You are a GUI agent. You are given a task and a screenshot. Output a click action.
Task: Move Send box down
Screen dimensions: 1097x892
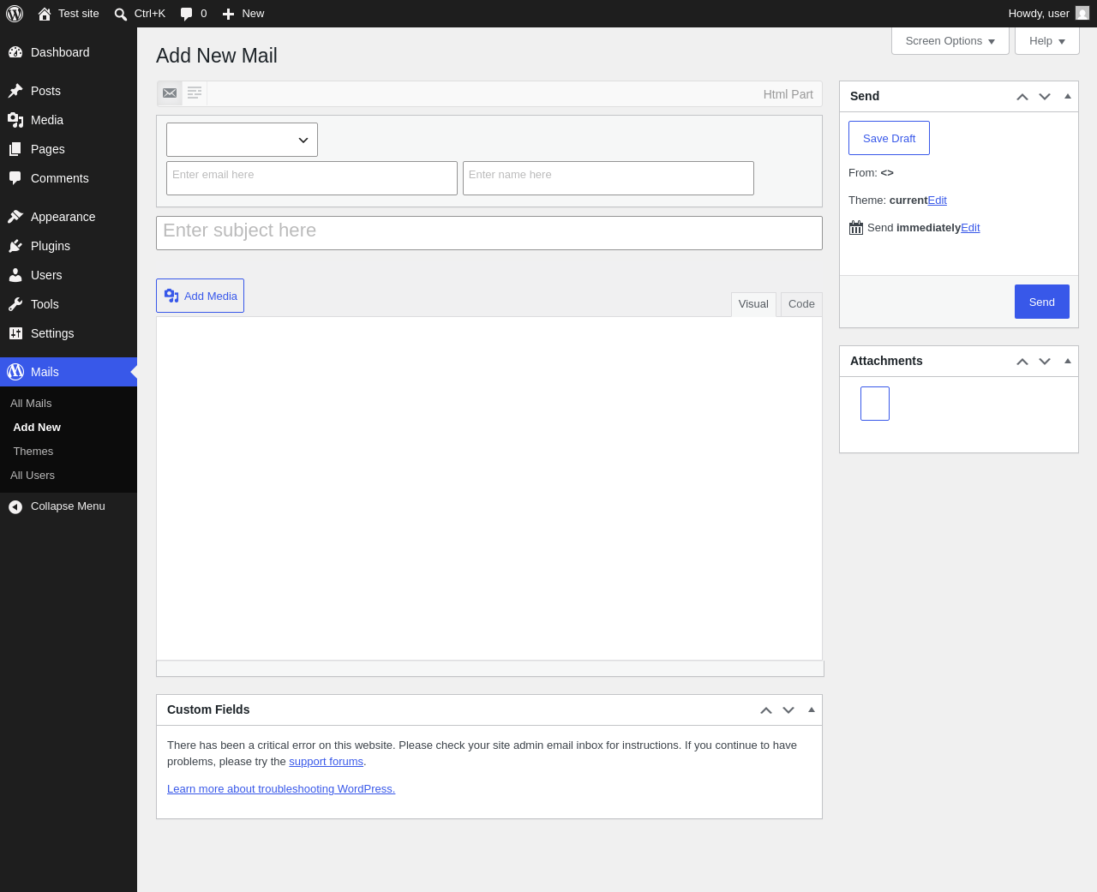click(x=1045, y=97)
